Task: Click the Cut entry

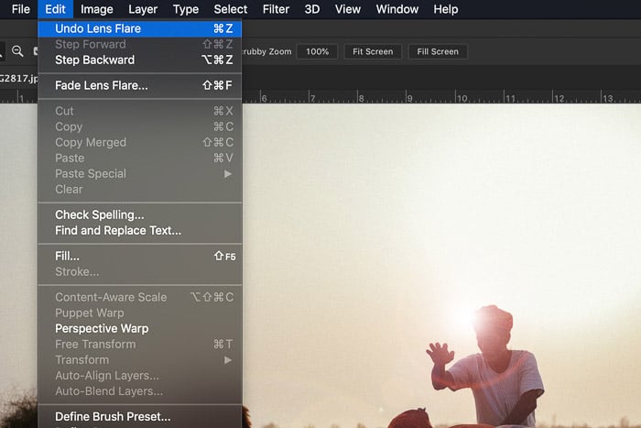Action: (x=139, y=111)
